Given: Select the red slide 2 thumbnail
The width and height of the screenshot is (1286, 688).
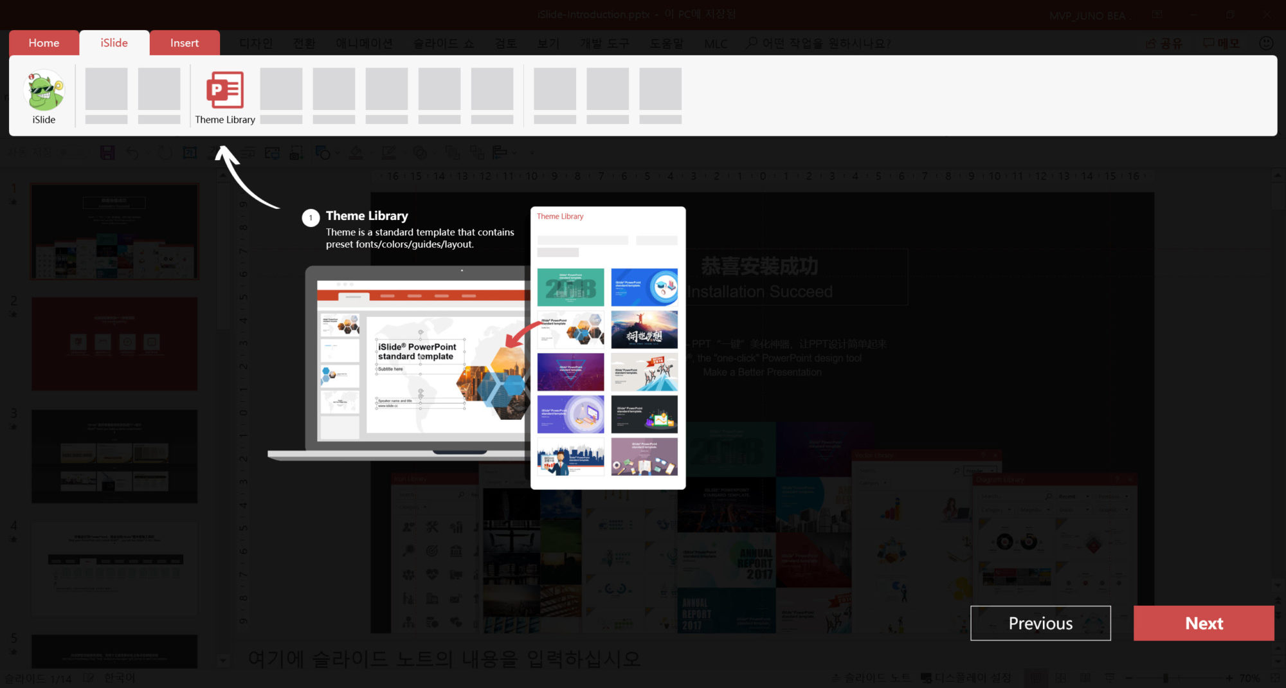Looking at the screenshot, I should (x=114, y=343).
